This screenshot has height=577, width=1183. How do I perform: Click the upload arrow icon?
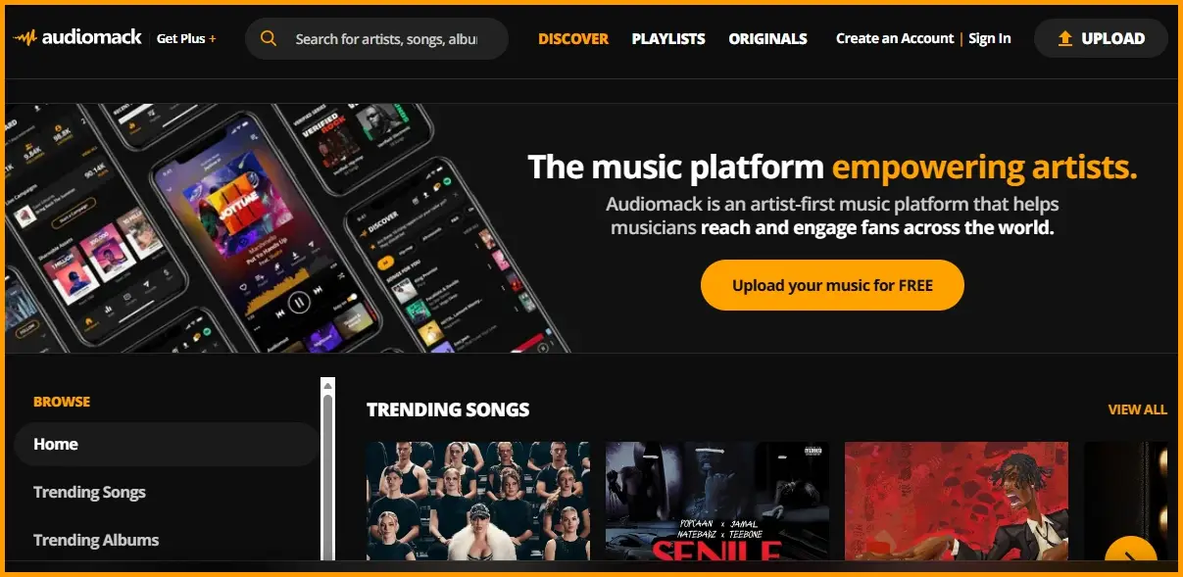[1065, 38]
